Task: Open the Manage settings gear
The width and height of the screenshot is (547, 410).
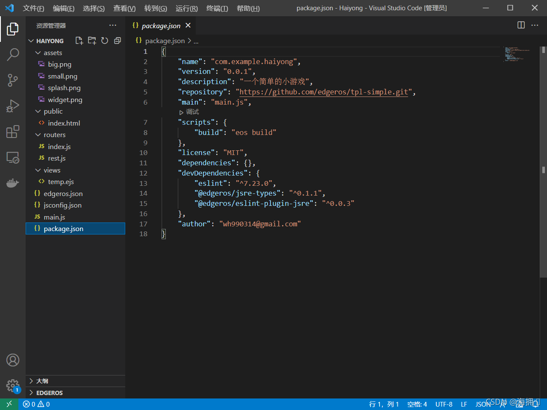Action: click(x=13, y=386)
